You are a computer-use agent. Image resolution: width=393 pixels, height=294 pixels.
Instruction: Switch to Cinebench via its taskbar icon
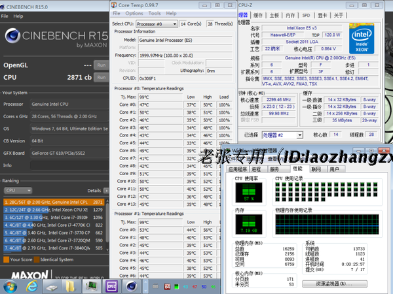point(131,285)
